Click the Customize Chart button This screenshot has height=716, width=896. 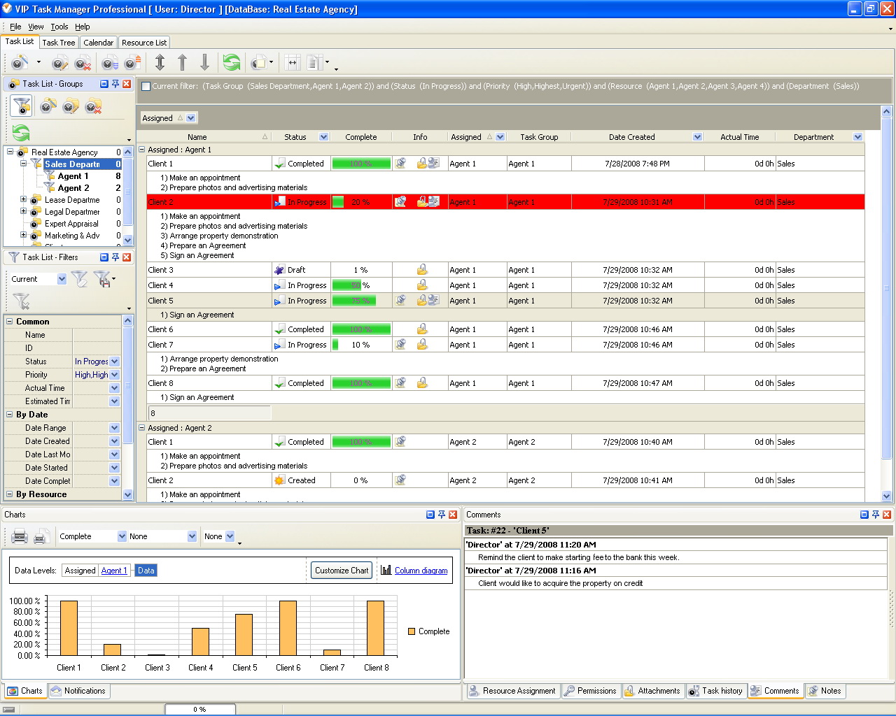click(341, 571)
